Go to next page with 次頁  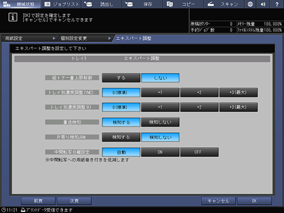pos(74,201)
